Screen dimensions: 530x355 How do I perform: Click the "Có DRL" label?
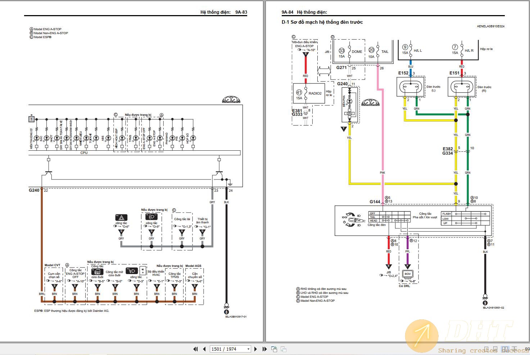click(404, 286)
